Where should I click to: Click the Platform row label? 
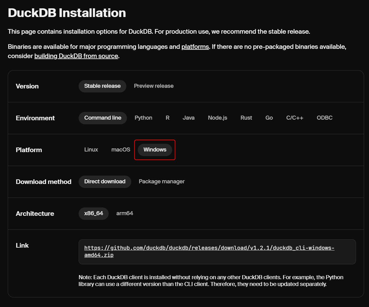click(29, 150)
